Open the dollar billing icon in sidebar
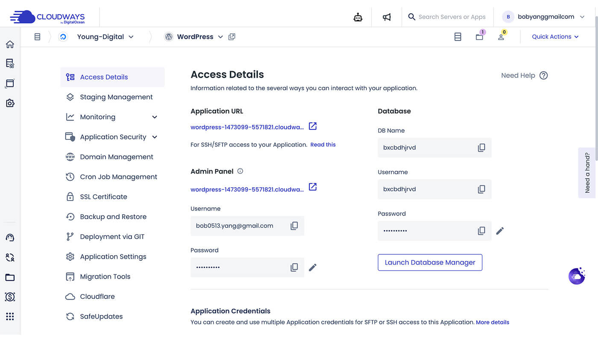The width and height of the screenshot is (598, 342). tap(10, 297)
